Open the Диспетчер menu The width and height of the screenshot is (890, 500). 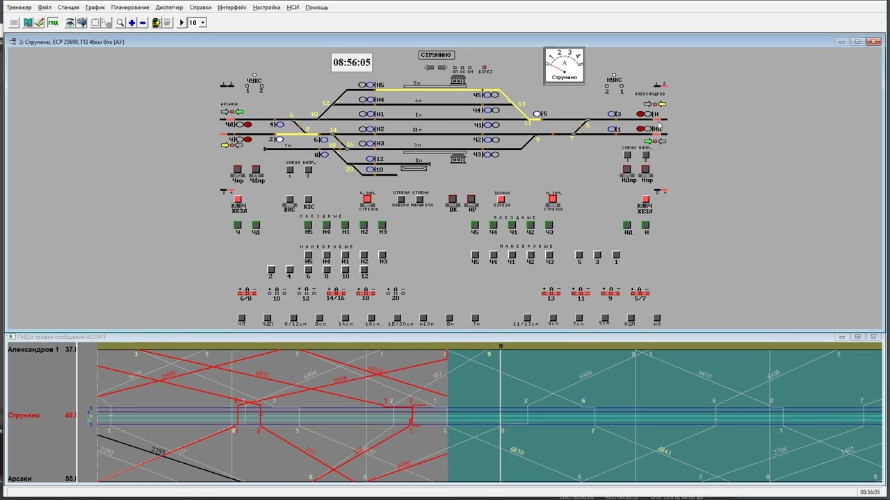(169, 8)
